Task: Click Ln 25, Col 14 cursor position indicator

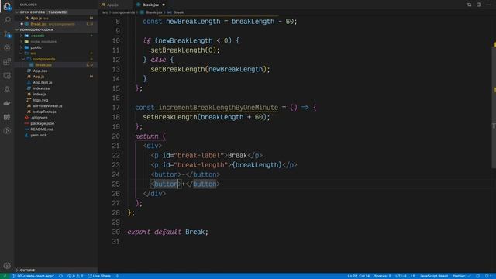Action: [x=358, y=276]
